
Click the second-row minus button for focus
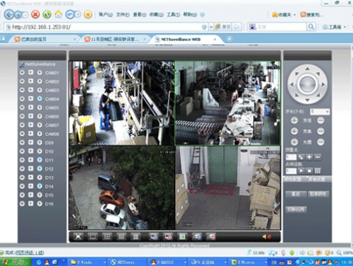[320, 131]
